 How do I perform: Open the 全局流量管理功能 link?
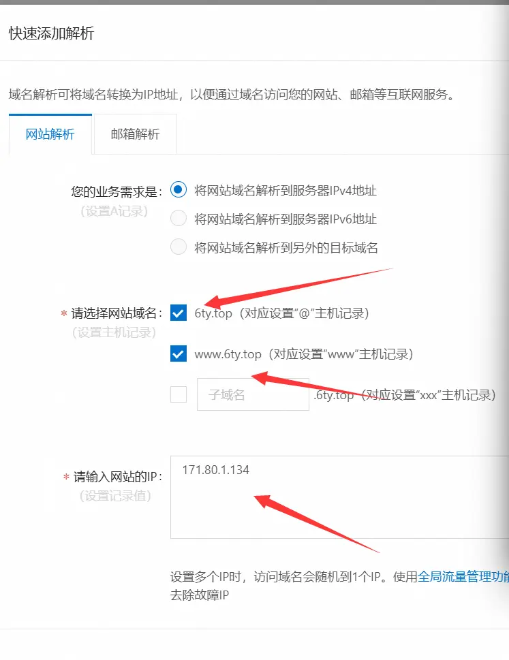pos(463,576)
